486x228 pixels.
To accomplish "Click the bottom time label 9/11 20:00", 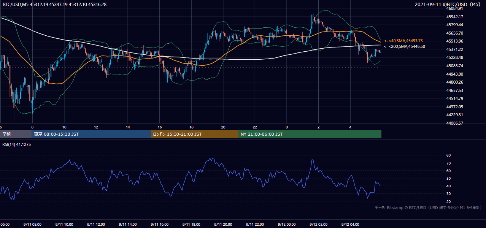I will coord(223,225).
